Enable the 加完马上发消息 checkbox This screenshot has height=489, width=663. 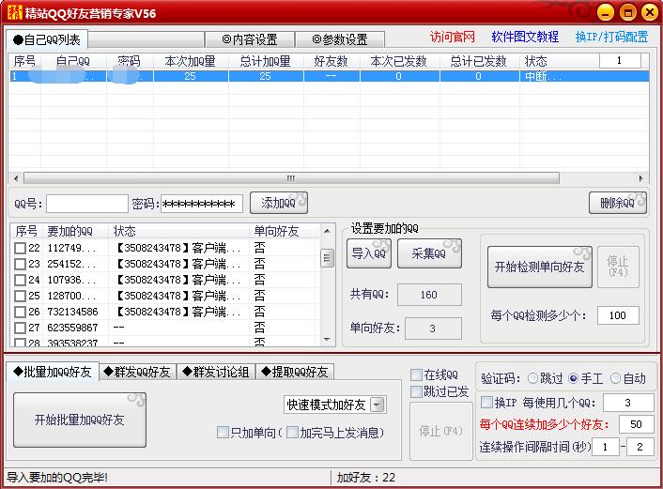click(x=292, y=433)
